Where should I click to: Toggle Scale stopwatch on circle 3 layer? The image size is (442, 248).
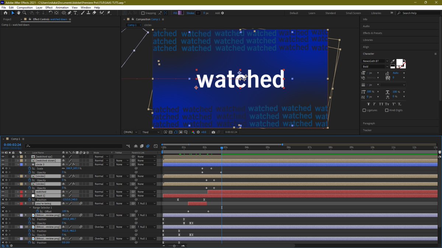[x=30, y=168]
